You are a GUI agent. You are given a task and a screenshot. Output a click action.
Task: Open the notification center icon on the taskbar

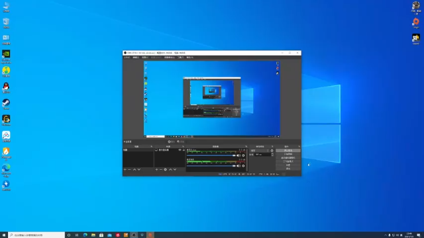tap(419, 235)
